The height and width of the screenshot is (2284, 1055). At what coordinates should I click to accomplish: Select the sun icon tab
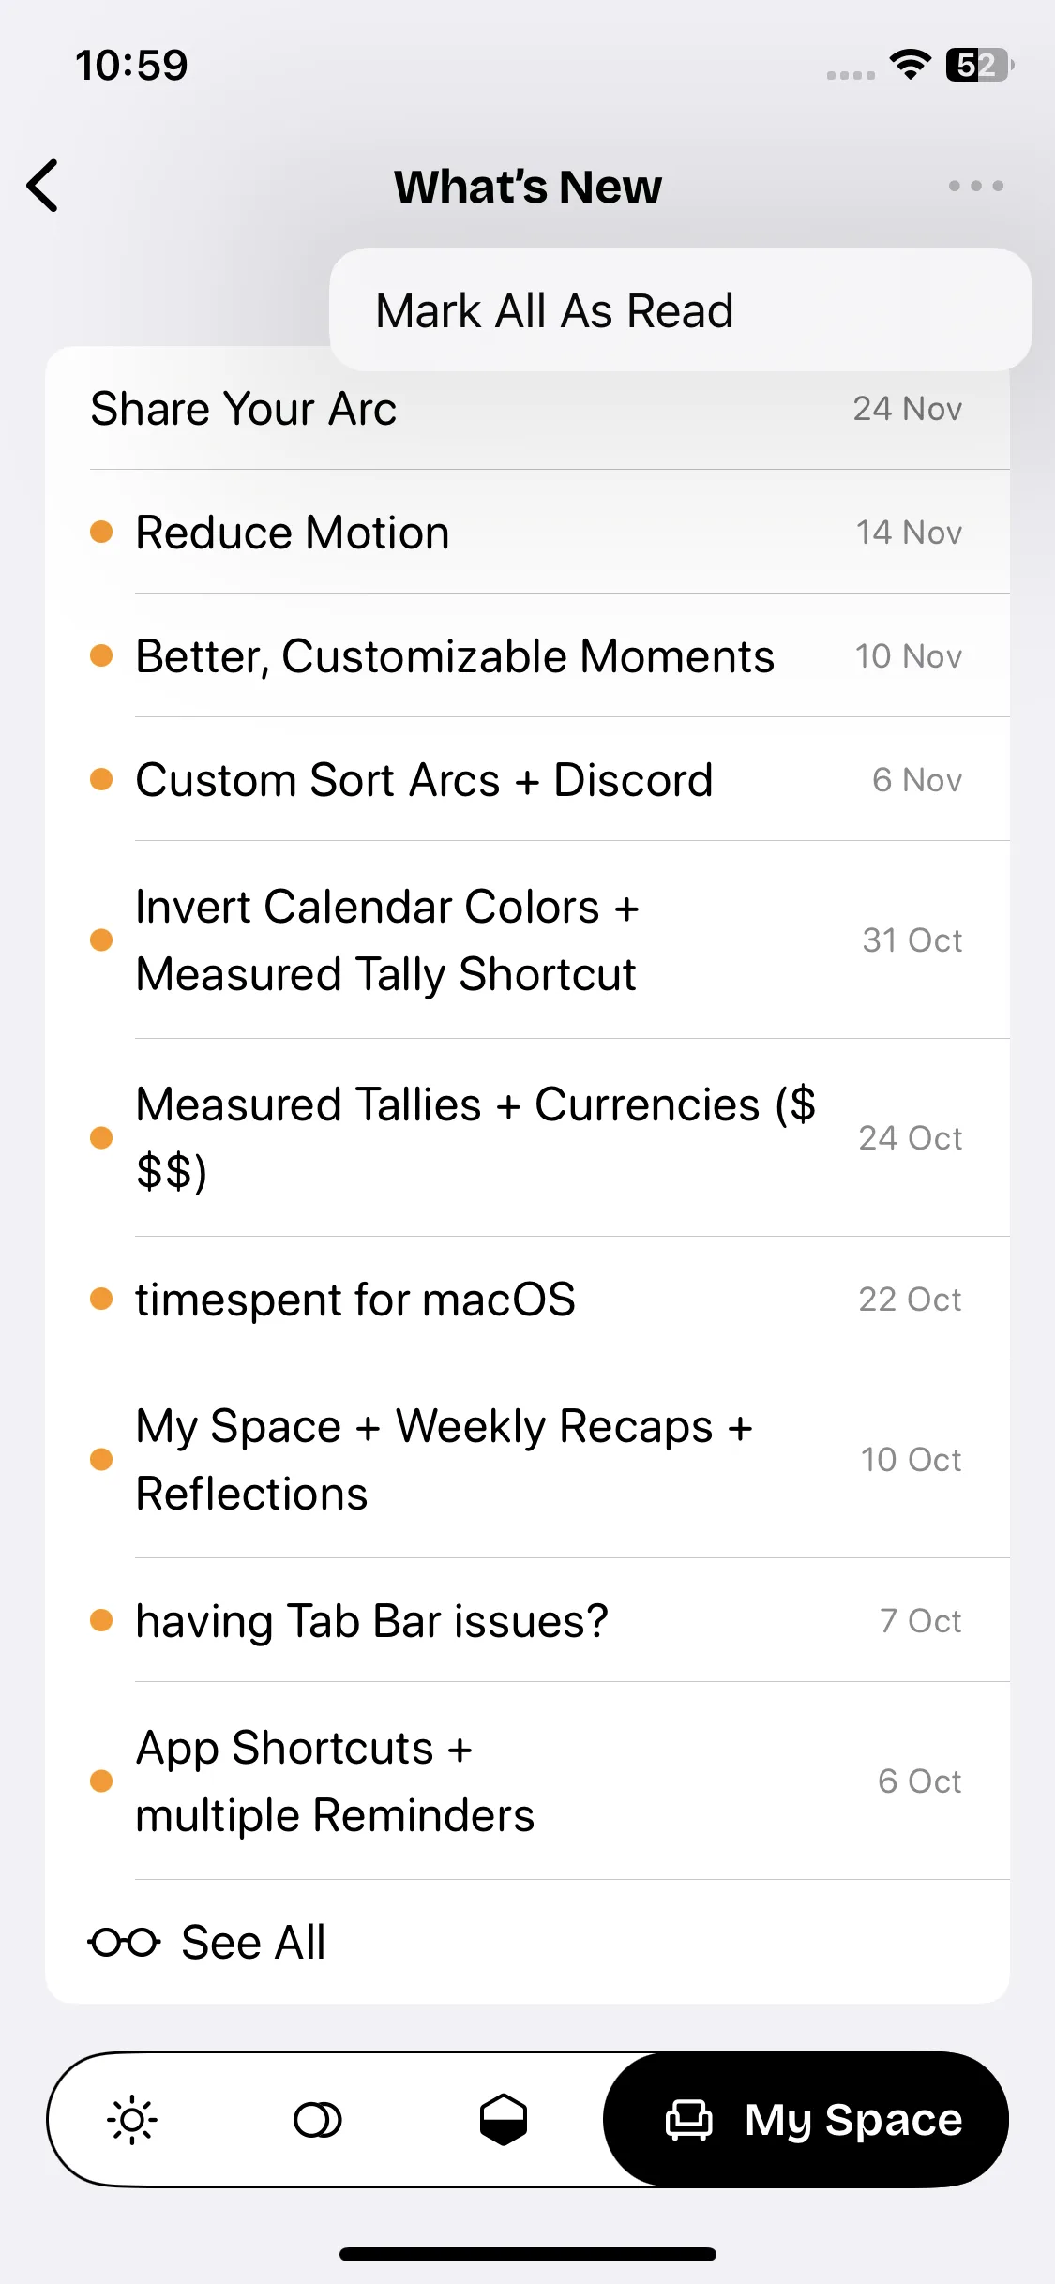pos(132,2120)
